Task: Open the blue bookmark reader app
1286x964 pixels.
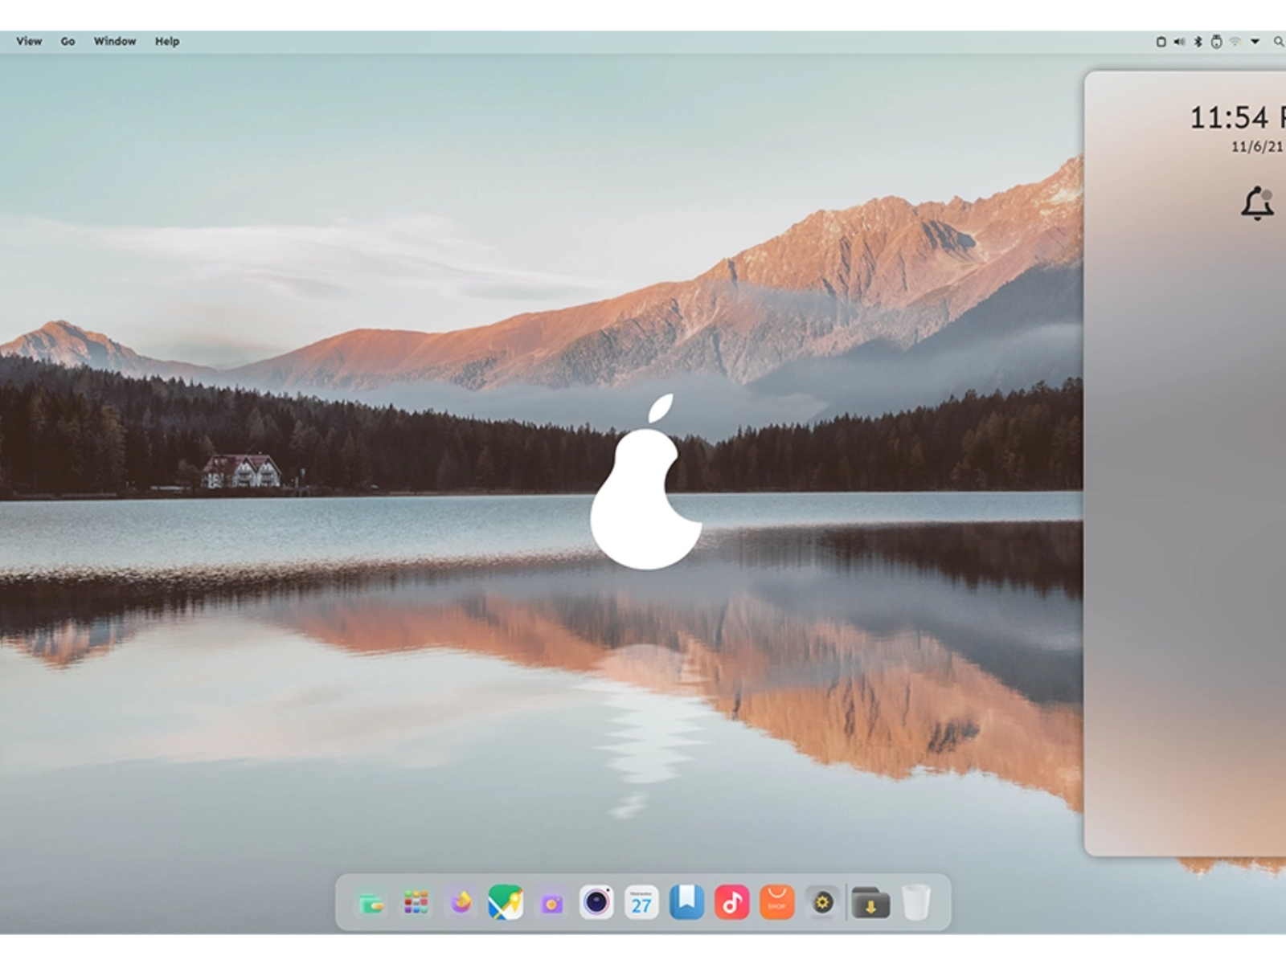Action: (686, 902)
